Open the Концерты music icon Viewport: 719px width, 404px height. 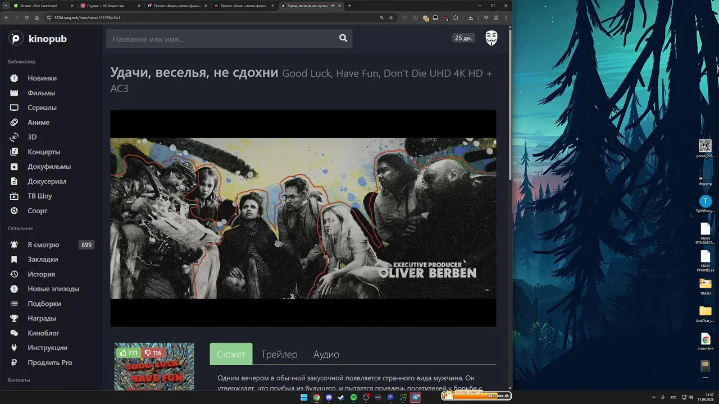coord(14,151)
